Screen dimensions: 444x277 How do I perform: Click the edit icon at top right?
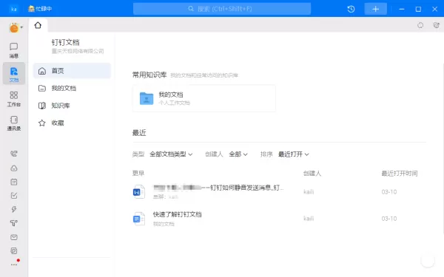point(437,25)
